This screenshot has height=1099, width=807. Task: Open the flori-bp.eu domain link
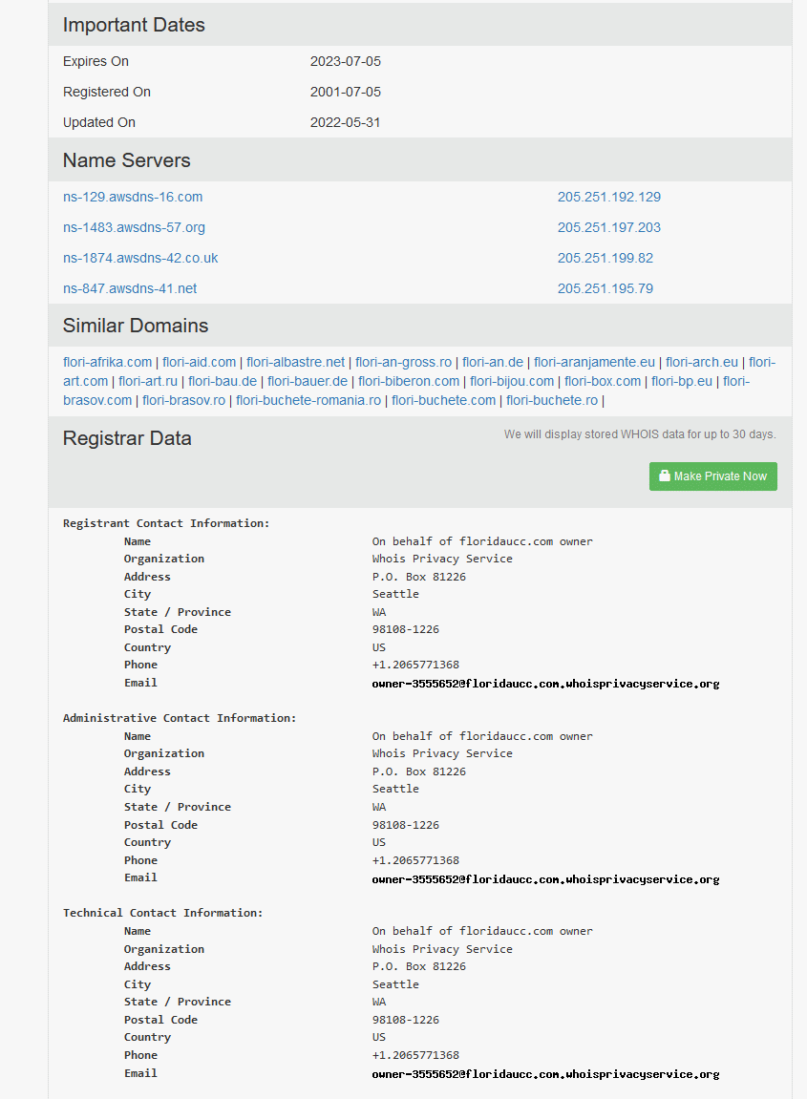[682, 381]
